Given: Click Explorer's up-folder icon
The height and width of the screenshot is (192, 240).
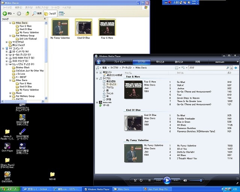Looking at the screenshot, I should coord(27,13).
